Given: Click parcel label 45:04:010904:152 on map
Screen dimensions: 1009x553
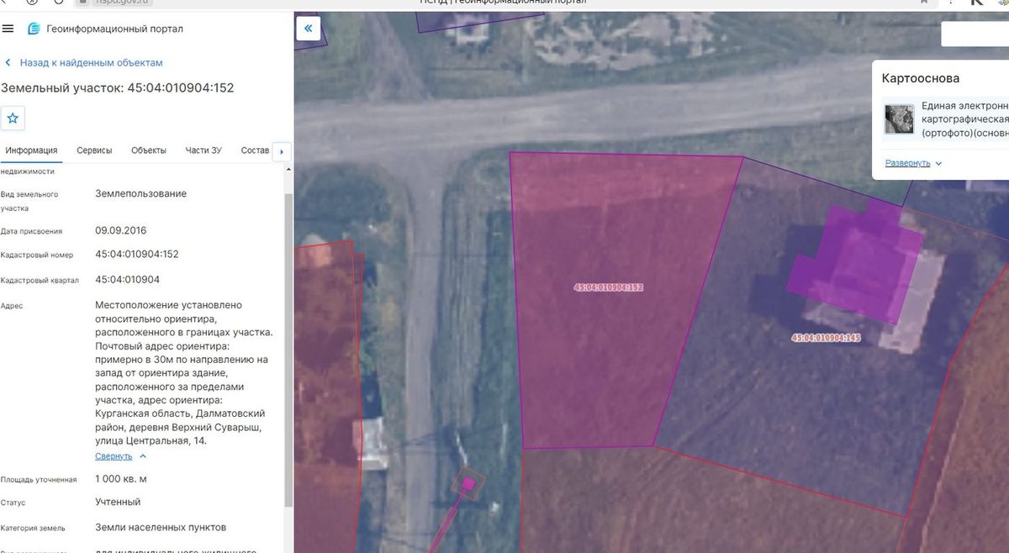Looking at the screenshot, I should tap(609, 287).
